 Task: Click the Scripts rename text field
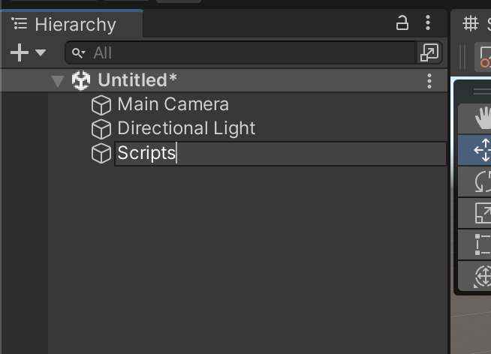tap(280, 153)
